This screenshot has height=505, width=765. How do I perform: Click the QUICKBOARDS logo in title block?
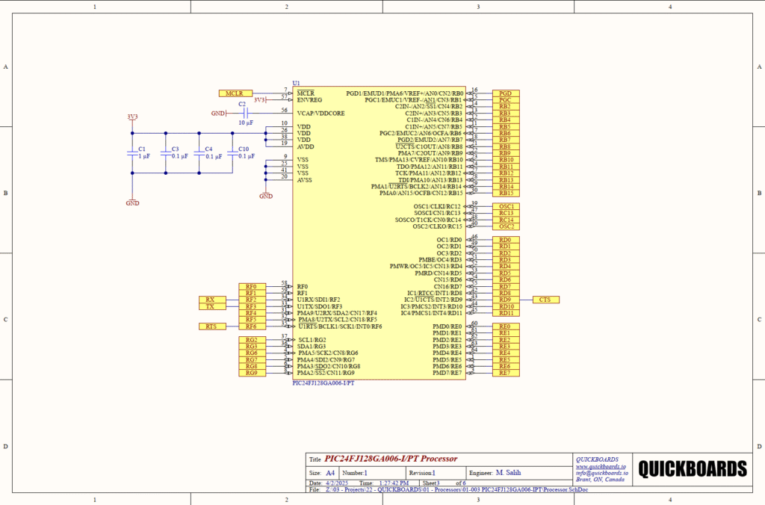pos(693,469)
